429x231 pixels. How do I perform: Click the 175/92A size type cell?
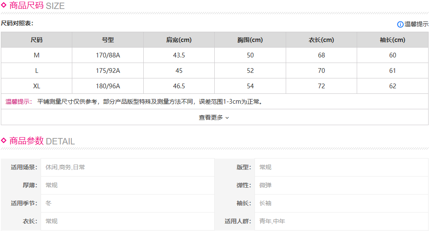tap(108, 71)
